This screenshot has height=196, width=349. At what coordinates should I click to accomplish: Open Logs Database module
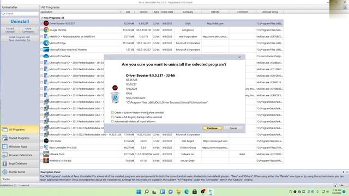click(x=20, y=163)
